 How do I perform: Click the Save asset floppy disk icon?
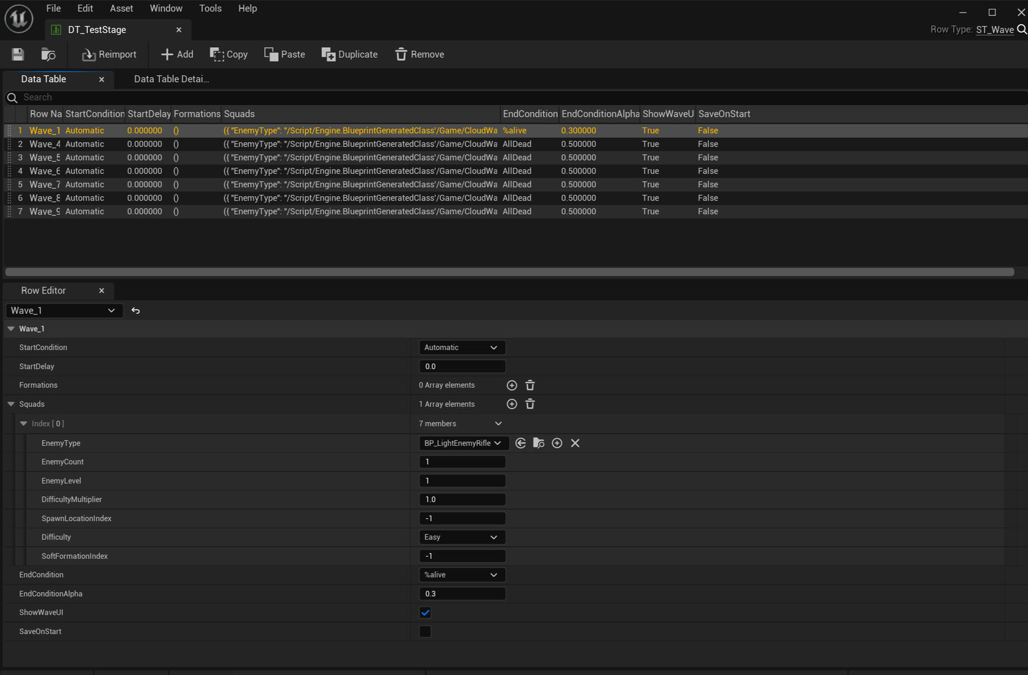coord(18,54)
